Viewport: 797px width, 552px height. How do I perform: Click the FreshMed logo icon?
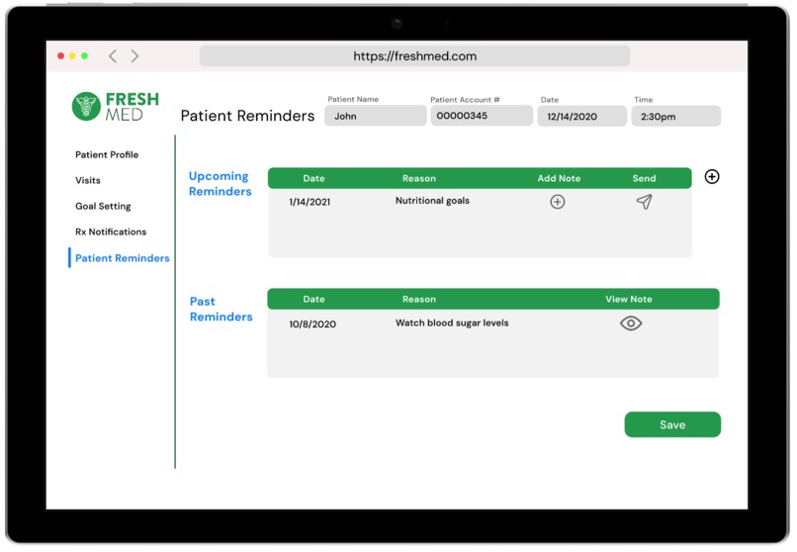(86, 106)
